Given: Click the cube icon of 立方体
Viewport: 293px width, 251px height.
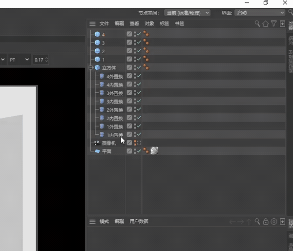Looking at the screenshot, I should click(97, 67).
